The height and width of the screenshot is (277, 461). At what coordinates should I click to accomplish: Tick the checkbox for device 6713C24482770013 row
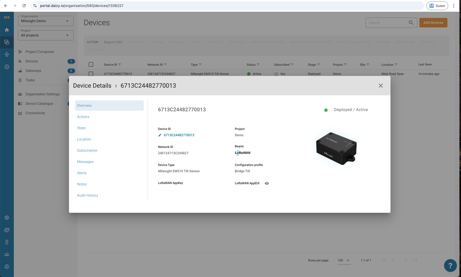[91, 74]
